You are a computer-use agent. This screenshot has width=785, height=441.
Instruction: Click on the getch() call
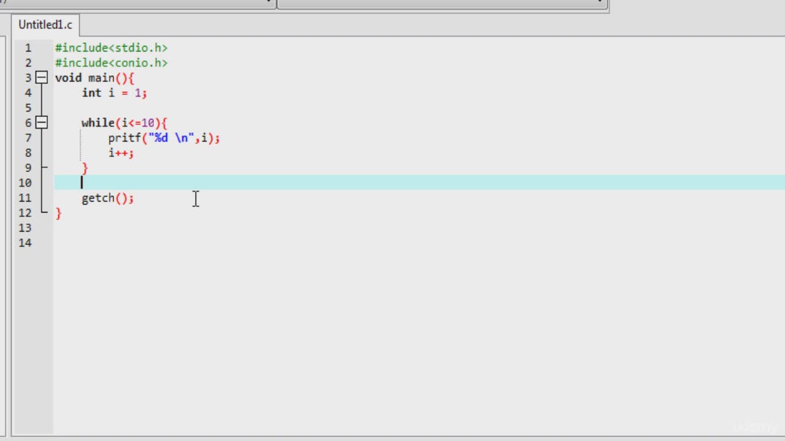point(107,198)
